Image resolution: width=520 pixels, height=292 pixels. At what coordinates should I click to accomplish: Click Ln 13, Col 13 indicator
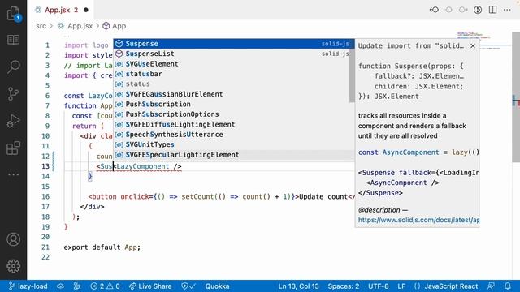pos(298,286)
